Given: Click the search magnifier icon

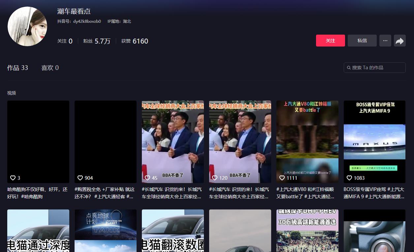Looking at the screenshot, I should (349, 68).
